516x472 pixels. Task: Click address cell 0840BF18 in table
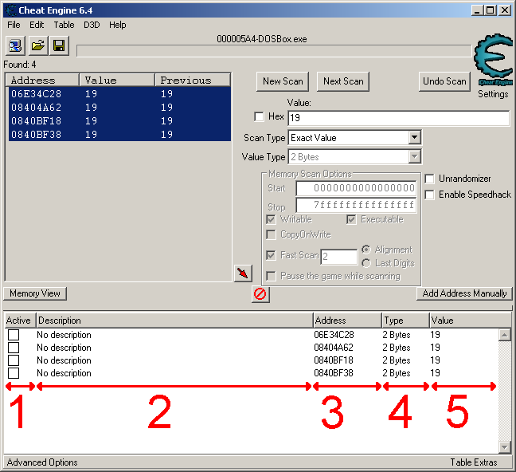(334, 360)
